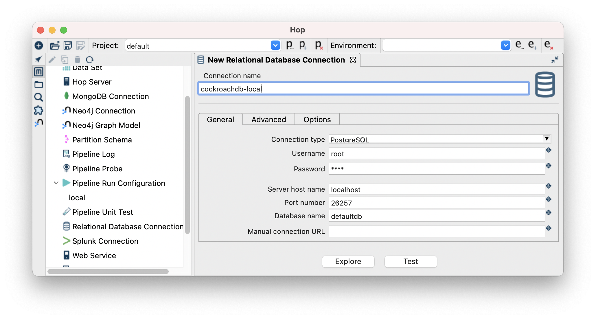Open the Neo4j perspective sidebar icon

(x=39, y=123)
